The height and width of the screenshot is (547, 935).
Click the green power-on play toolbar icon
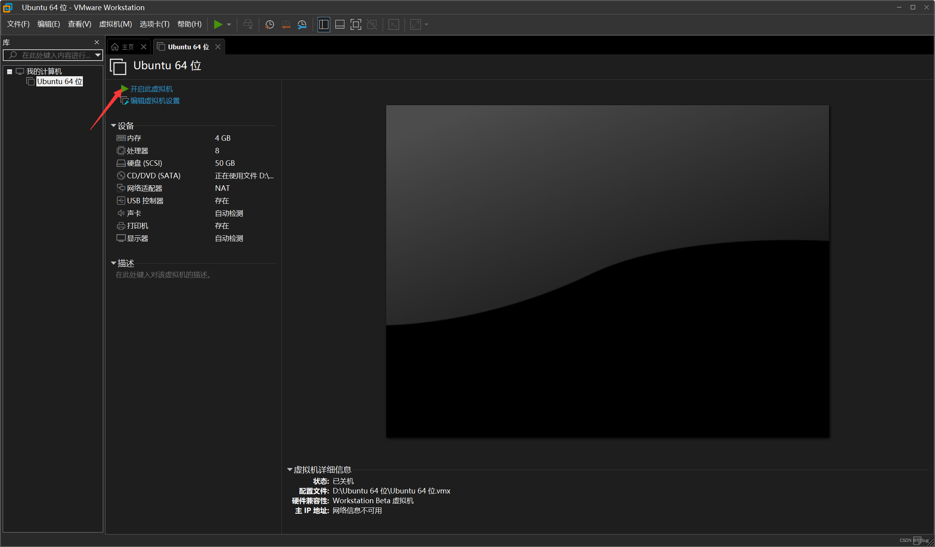[x=218, y=25]
